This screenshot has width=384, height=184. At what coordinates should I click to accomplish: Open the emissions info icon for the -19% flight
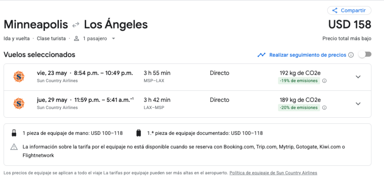point(324,81)
